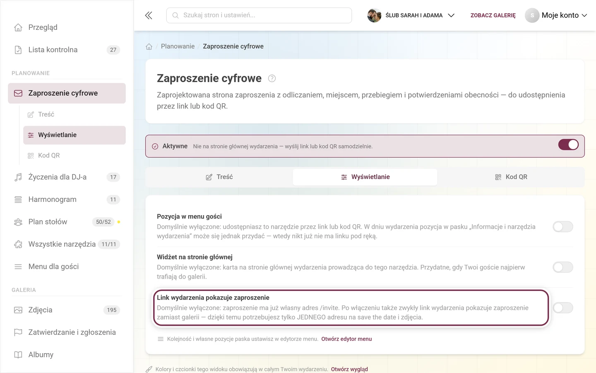596x373 pixels.
Task: Enable Pozycja w menu gości toggle
Action: tap(563, 226)
